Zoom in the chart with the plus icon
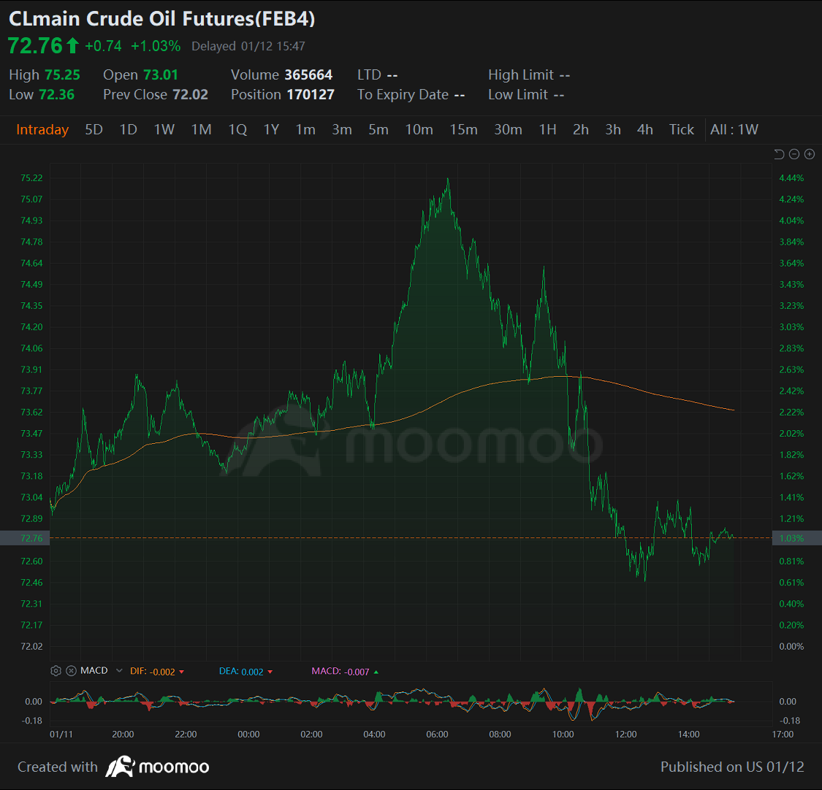 click(x=810, y=154)
